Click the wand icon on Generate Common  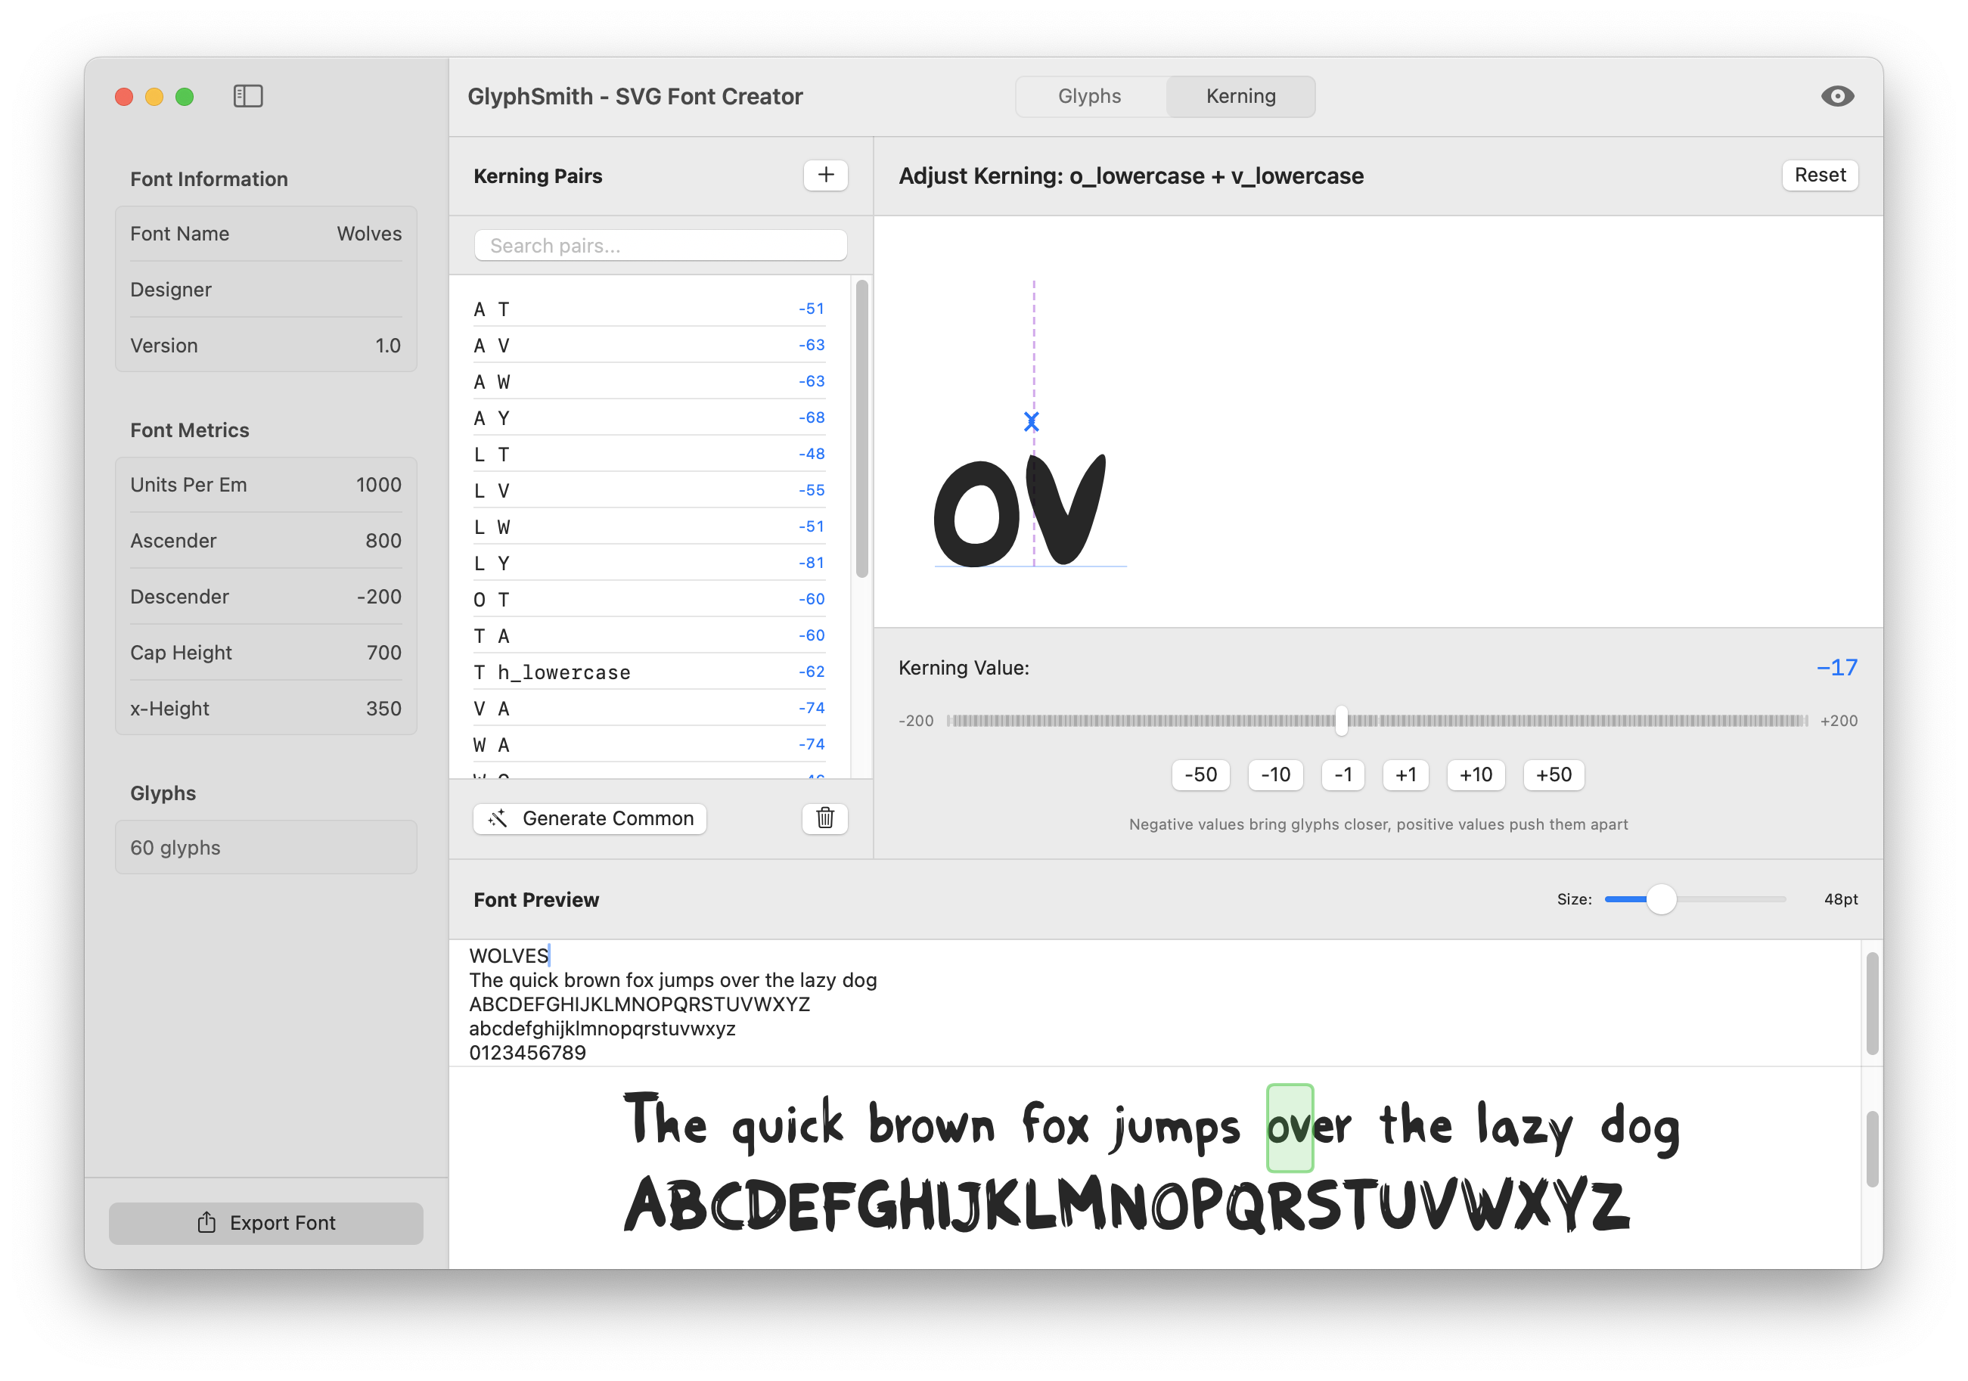[498, 818]
